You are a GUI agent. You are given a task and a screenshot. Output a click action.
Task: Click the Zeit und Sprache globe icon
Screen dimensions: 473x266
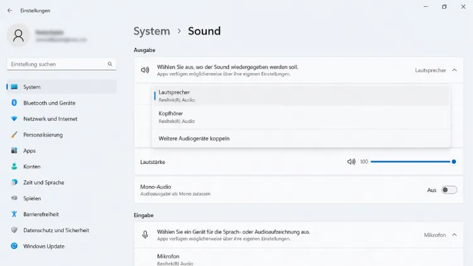pos(14,182)
